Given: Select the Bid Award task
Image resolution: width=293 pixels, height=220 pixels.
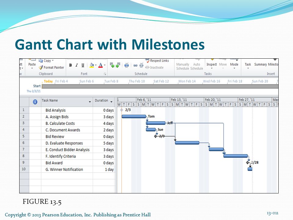Looking at the screenshot, I should (54, 163).
